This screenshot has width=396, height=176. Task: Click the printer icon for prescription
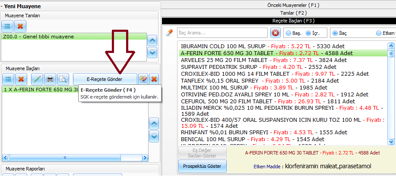point(50,79)
